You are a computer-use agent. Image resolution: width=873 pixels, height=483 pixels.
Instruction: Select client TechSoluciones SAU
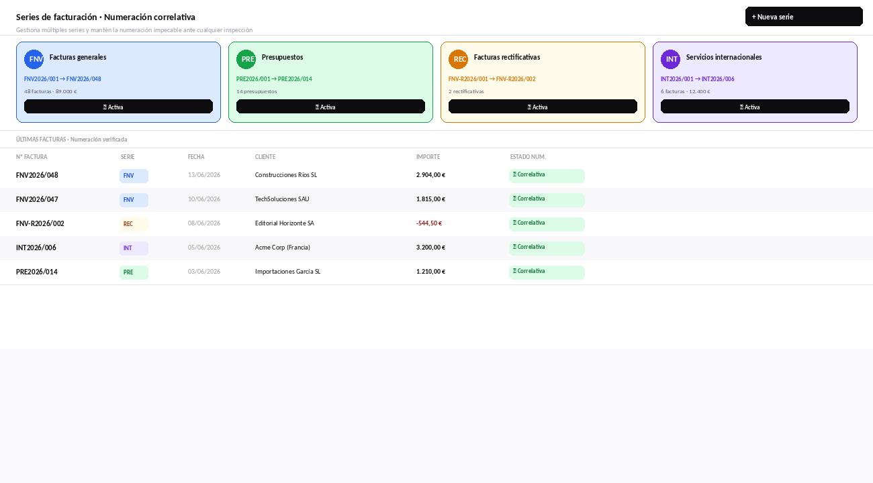point(282,199)
